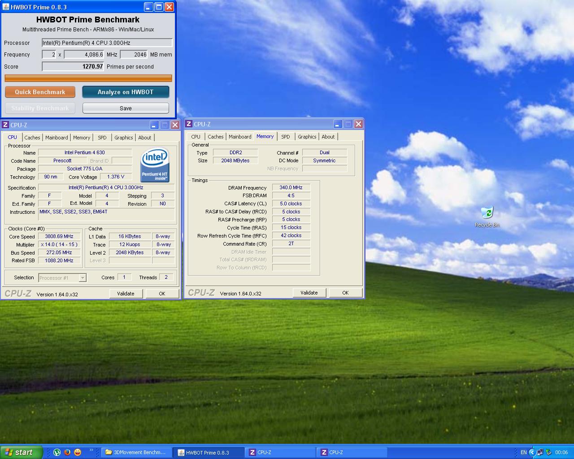Click the Command Rate value 2T

(x=291, y=243)
